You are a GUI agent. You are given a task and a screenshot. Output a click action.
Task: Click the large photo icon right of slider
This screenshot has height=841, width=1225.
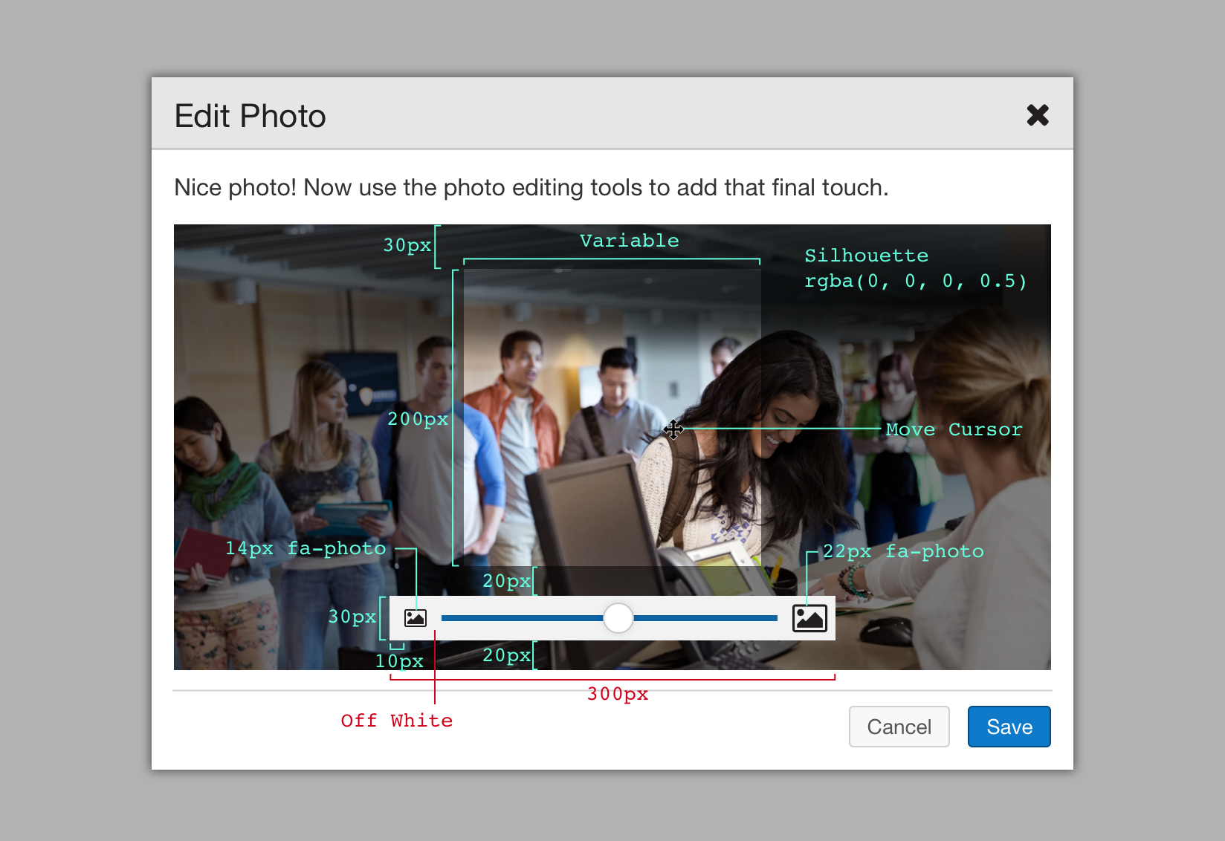(809, 617)
